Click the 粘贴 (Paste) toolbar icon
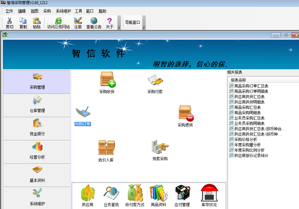The width and height of the screenshot is (299, 209). tap(37, 23)
